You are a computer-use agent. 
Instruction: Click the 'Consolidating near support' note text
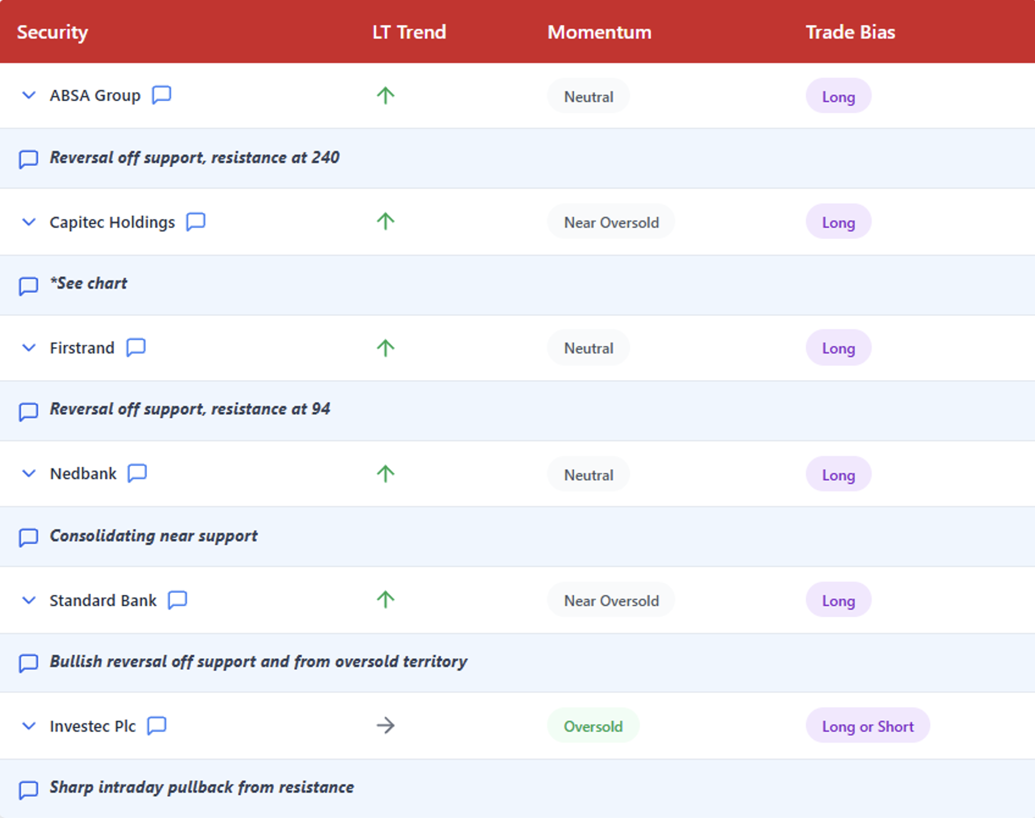(153, 536)
